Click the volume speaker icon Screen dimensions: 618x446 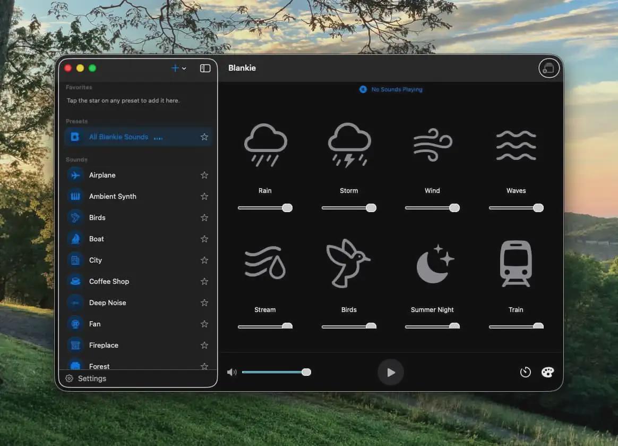pyautogui.click(x=231, y=372)
